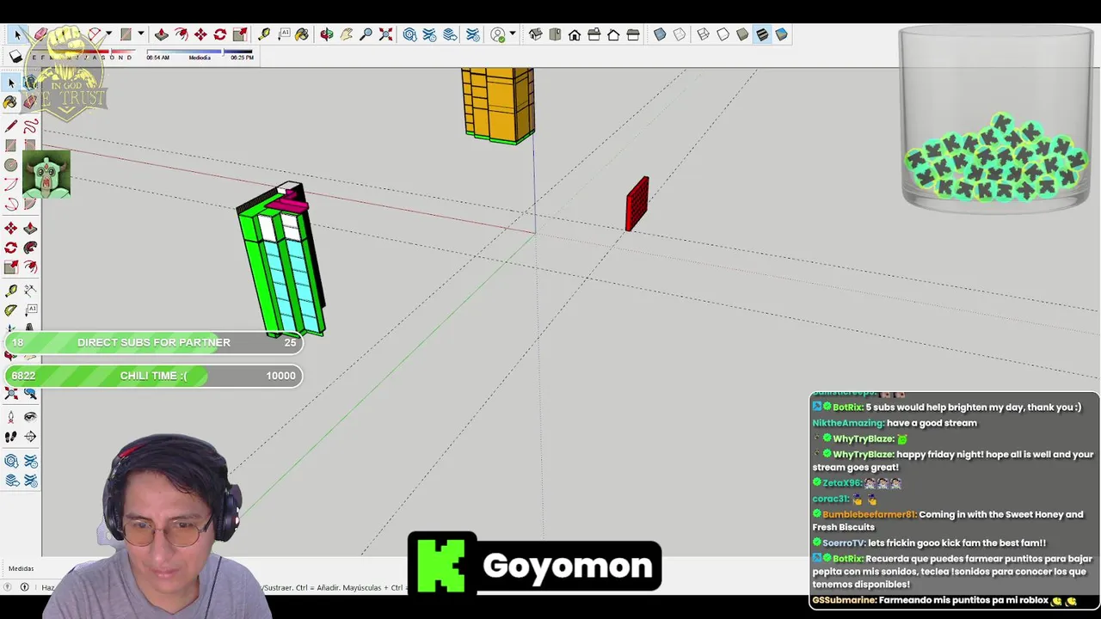Choose the Walk footprints tool

[x=10, y=437]
